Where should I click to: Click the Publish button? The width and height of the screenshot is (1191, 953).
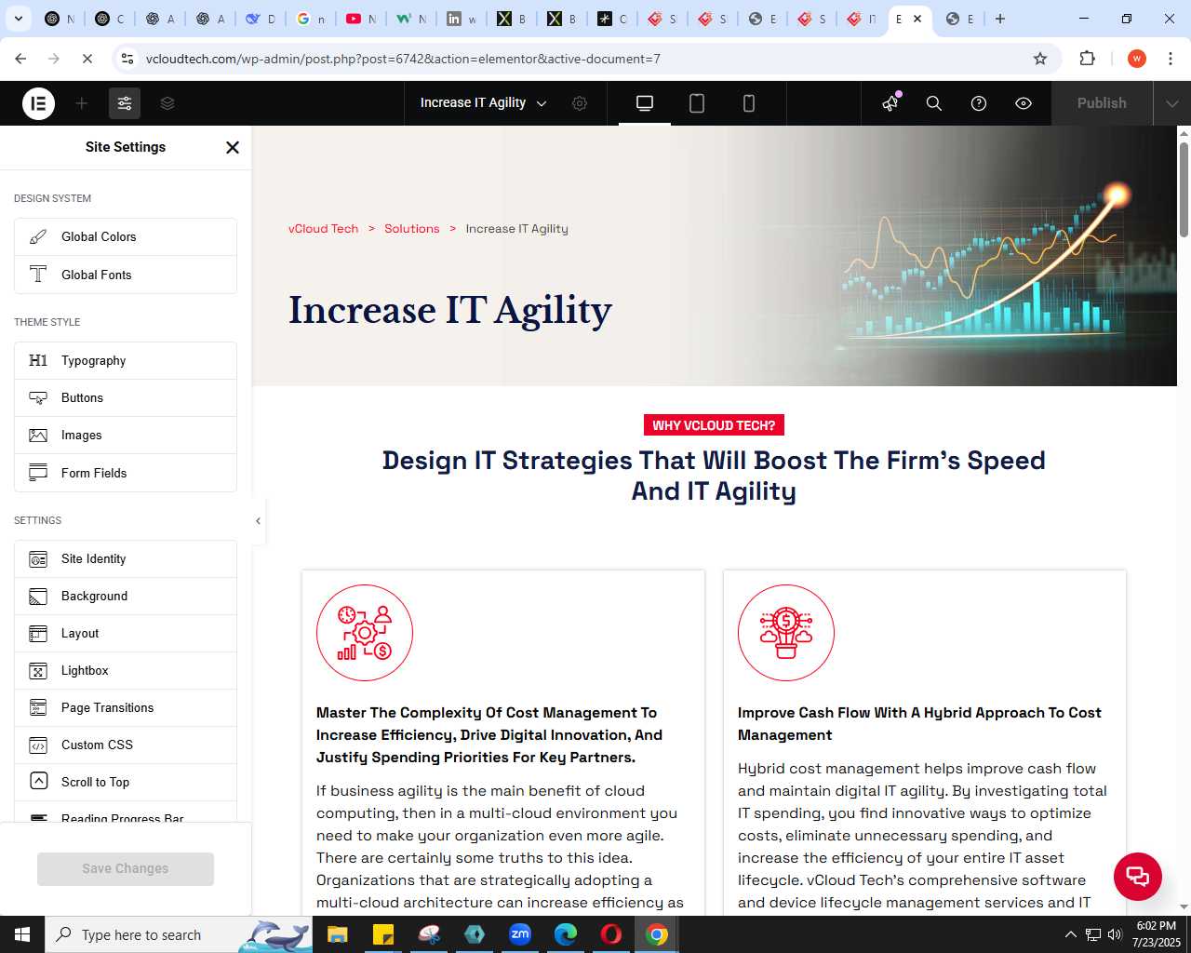click(x=1102, y=103)
